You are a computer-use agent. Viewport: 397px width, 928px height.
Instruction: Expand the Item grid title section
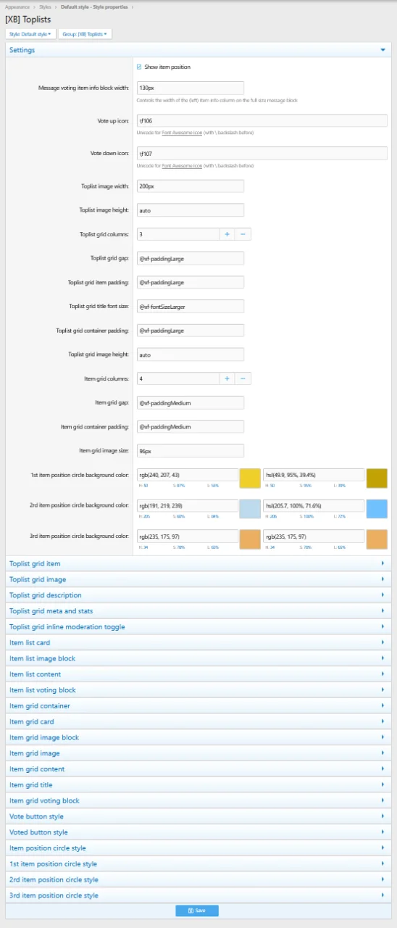[x=198, y=784]
